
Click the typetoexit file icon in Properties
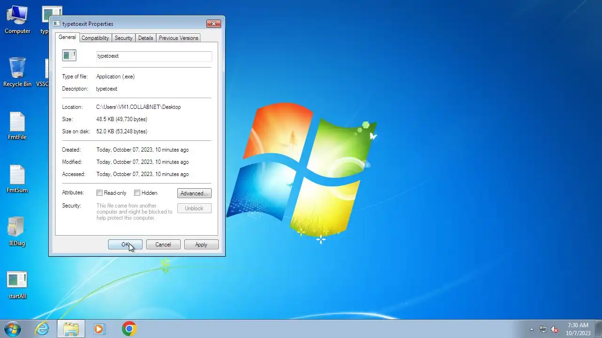click(x=69, y=55)
